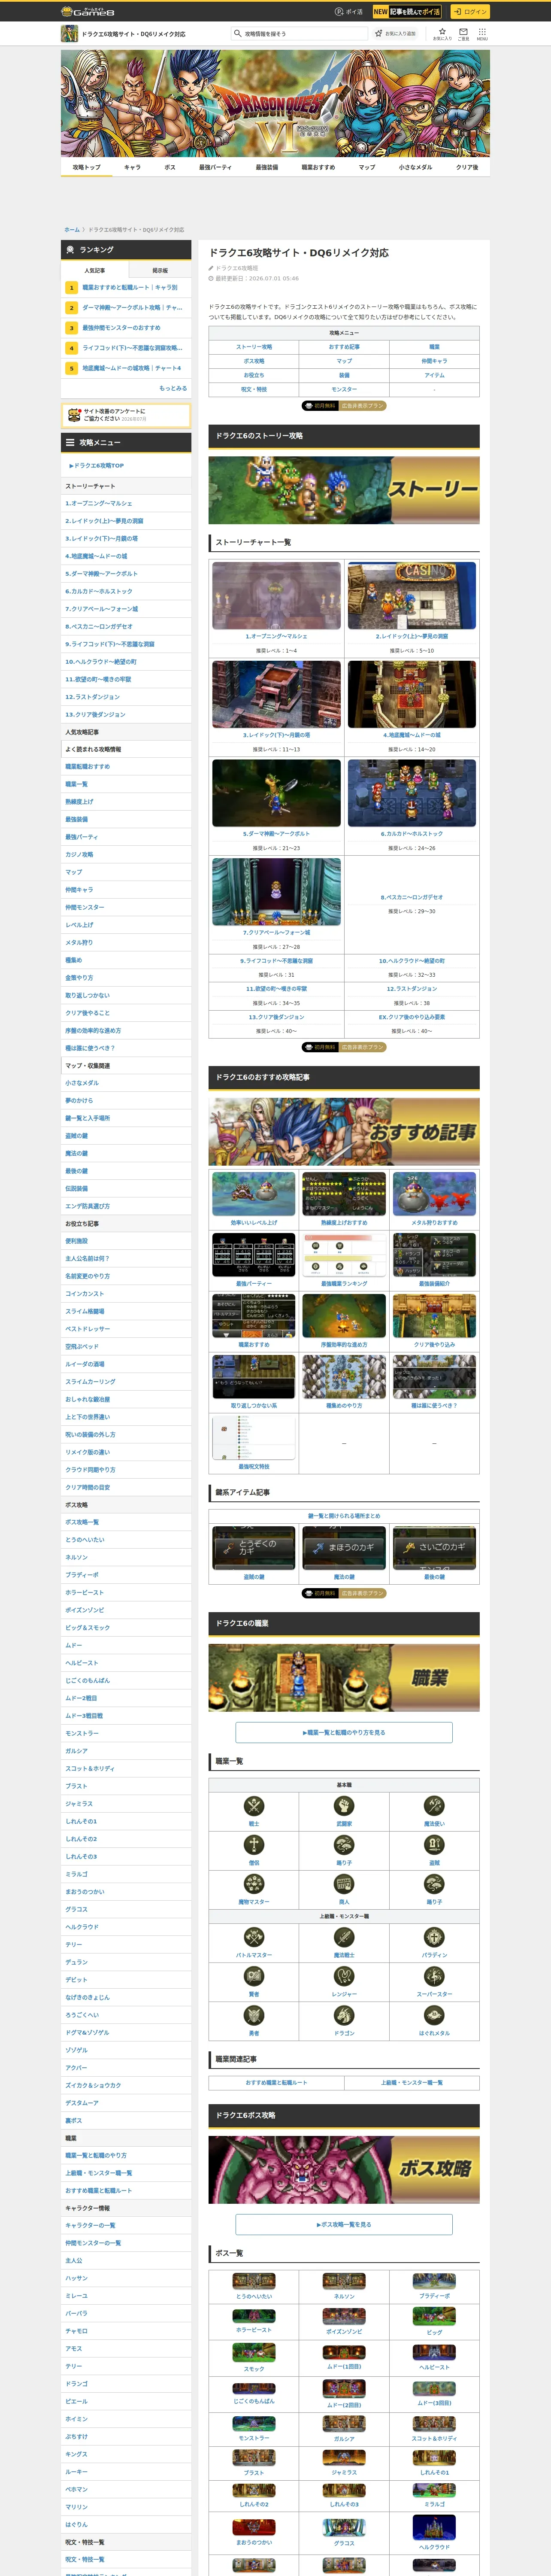Switch to the 人気記事 ranking tab
This screenshot has width=551, height=2576.
click(x=95, y=270)
